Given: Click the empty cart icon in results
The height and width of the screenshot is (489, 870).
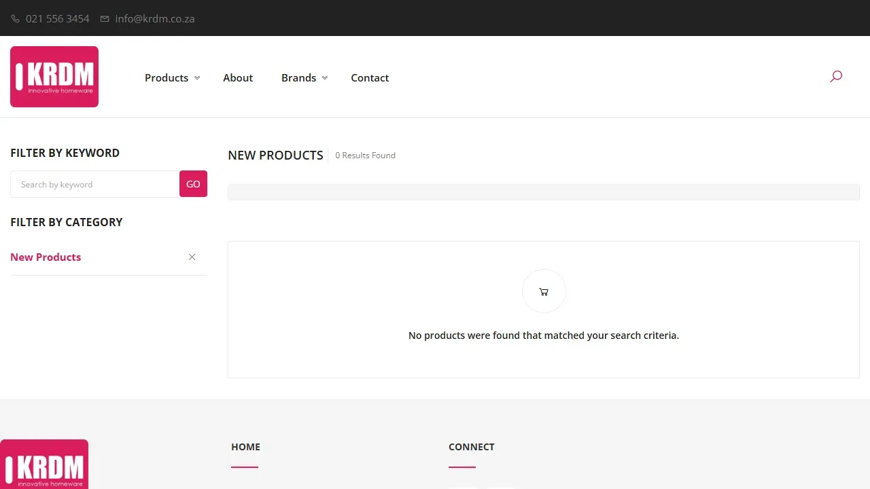Looking at the screenshot, I should (x=544, y=291).
